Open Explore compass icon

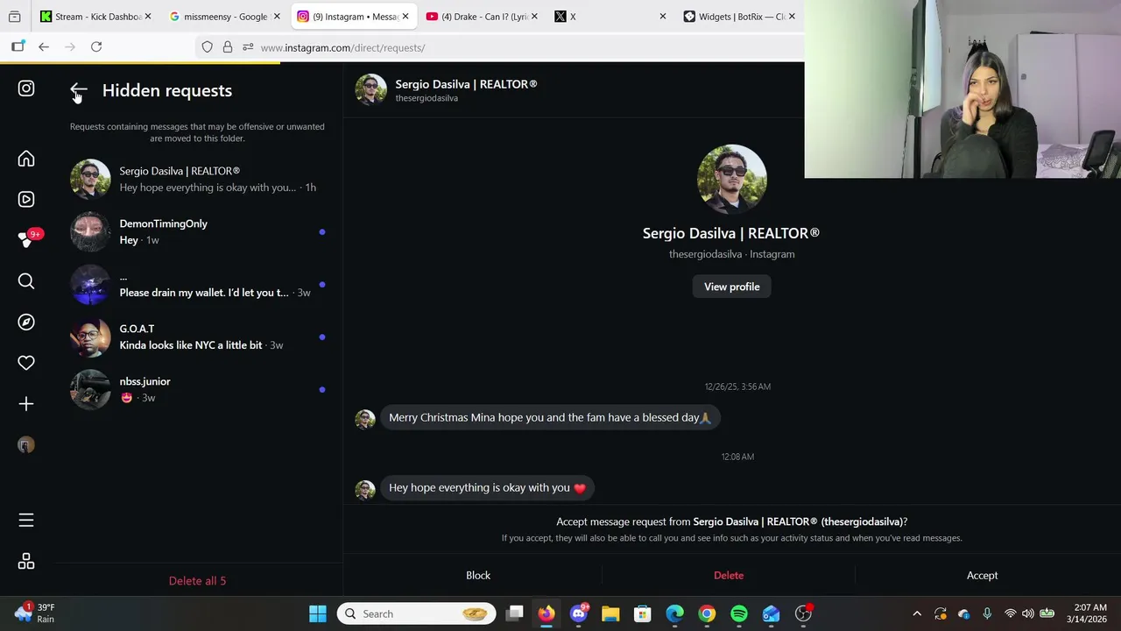click(x=26, y=322)
